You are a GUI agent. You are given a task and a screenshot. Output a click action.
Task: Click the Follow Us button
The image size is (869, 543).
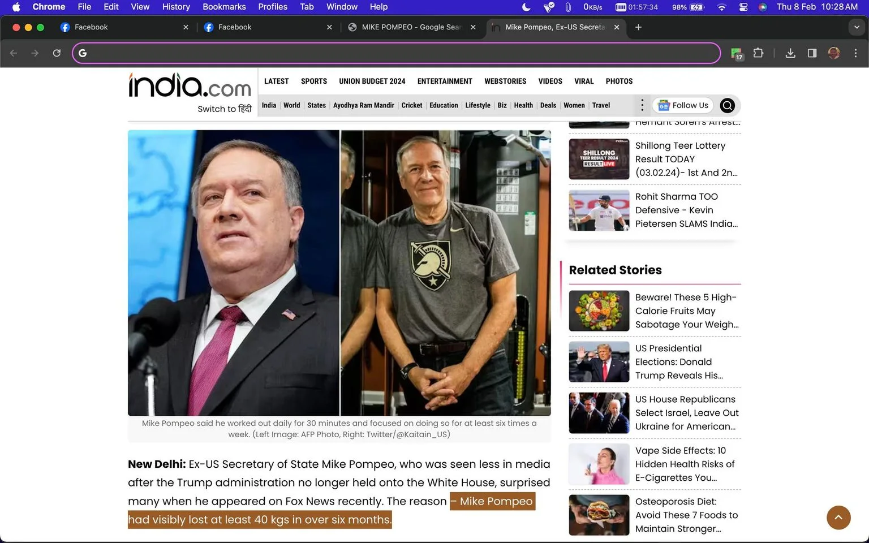(x=683, y=105)
